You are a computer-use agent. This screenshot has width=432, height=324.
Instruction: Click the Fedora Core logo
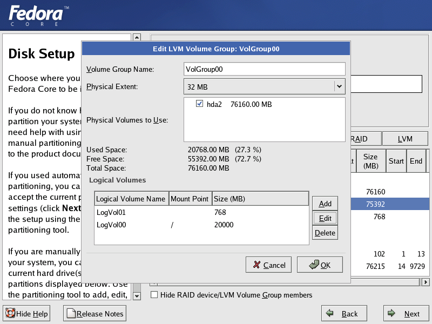pos(38,16)
